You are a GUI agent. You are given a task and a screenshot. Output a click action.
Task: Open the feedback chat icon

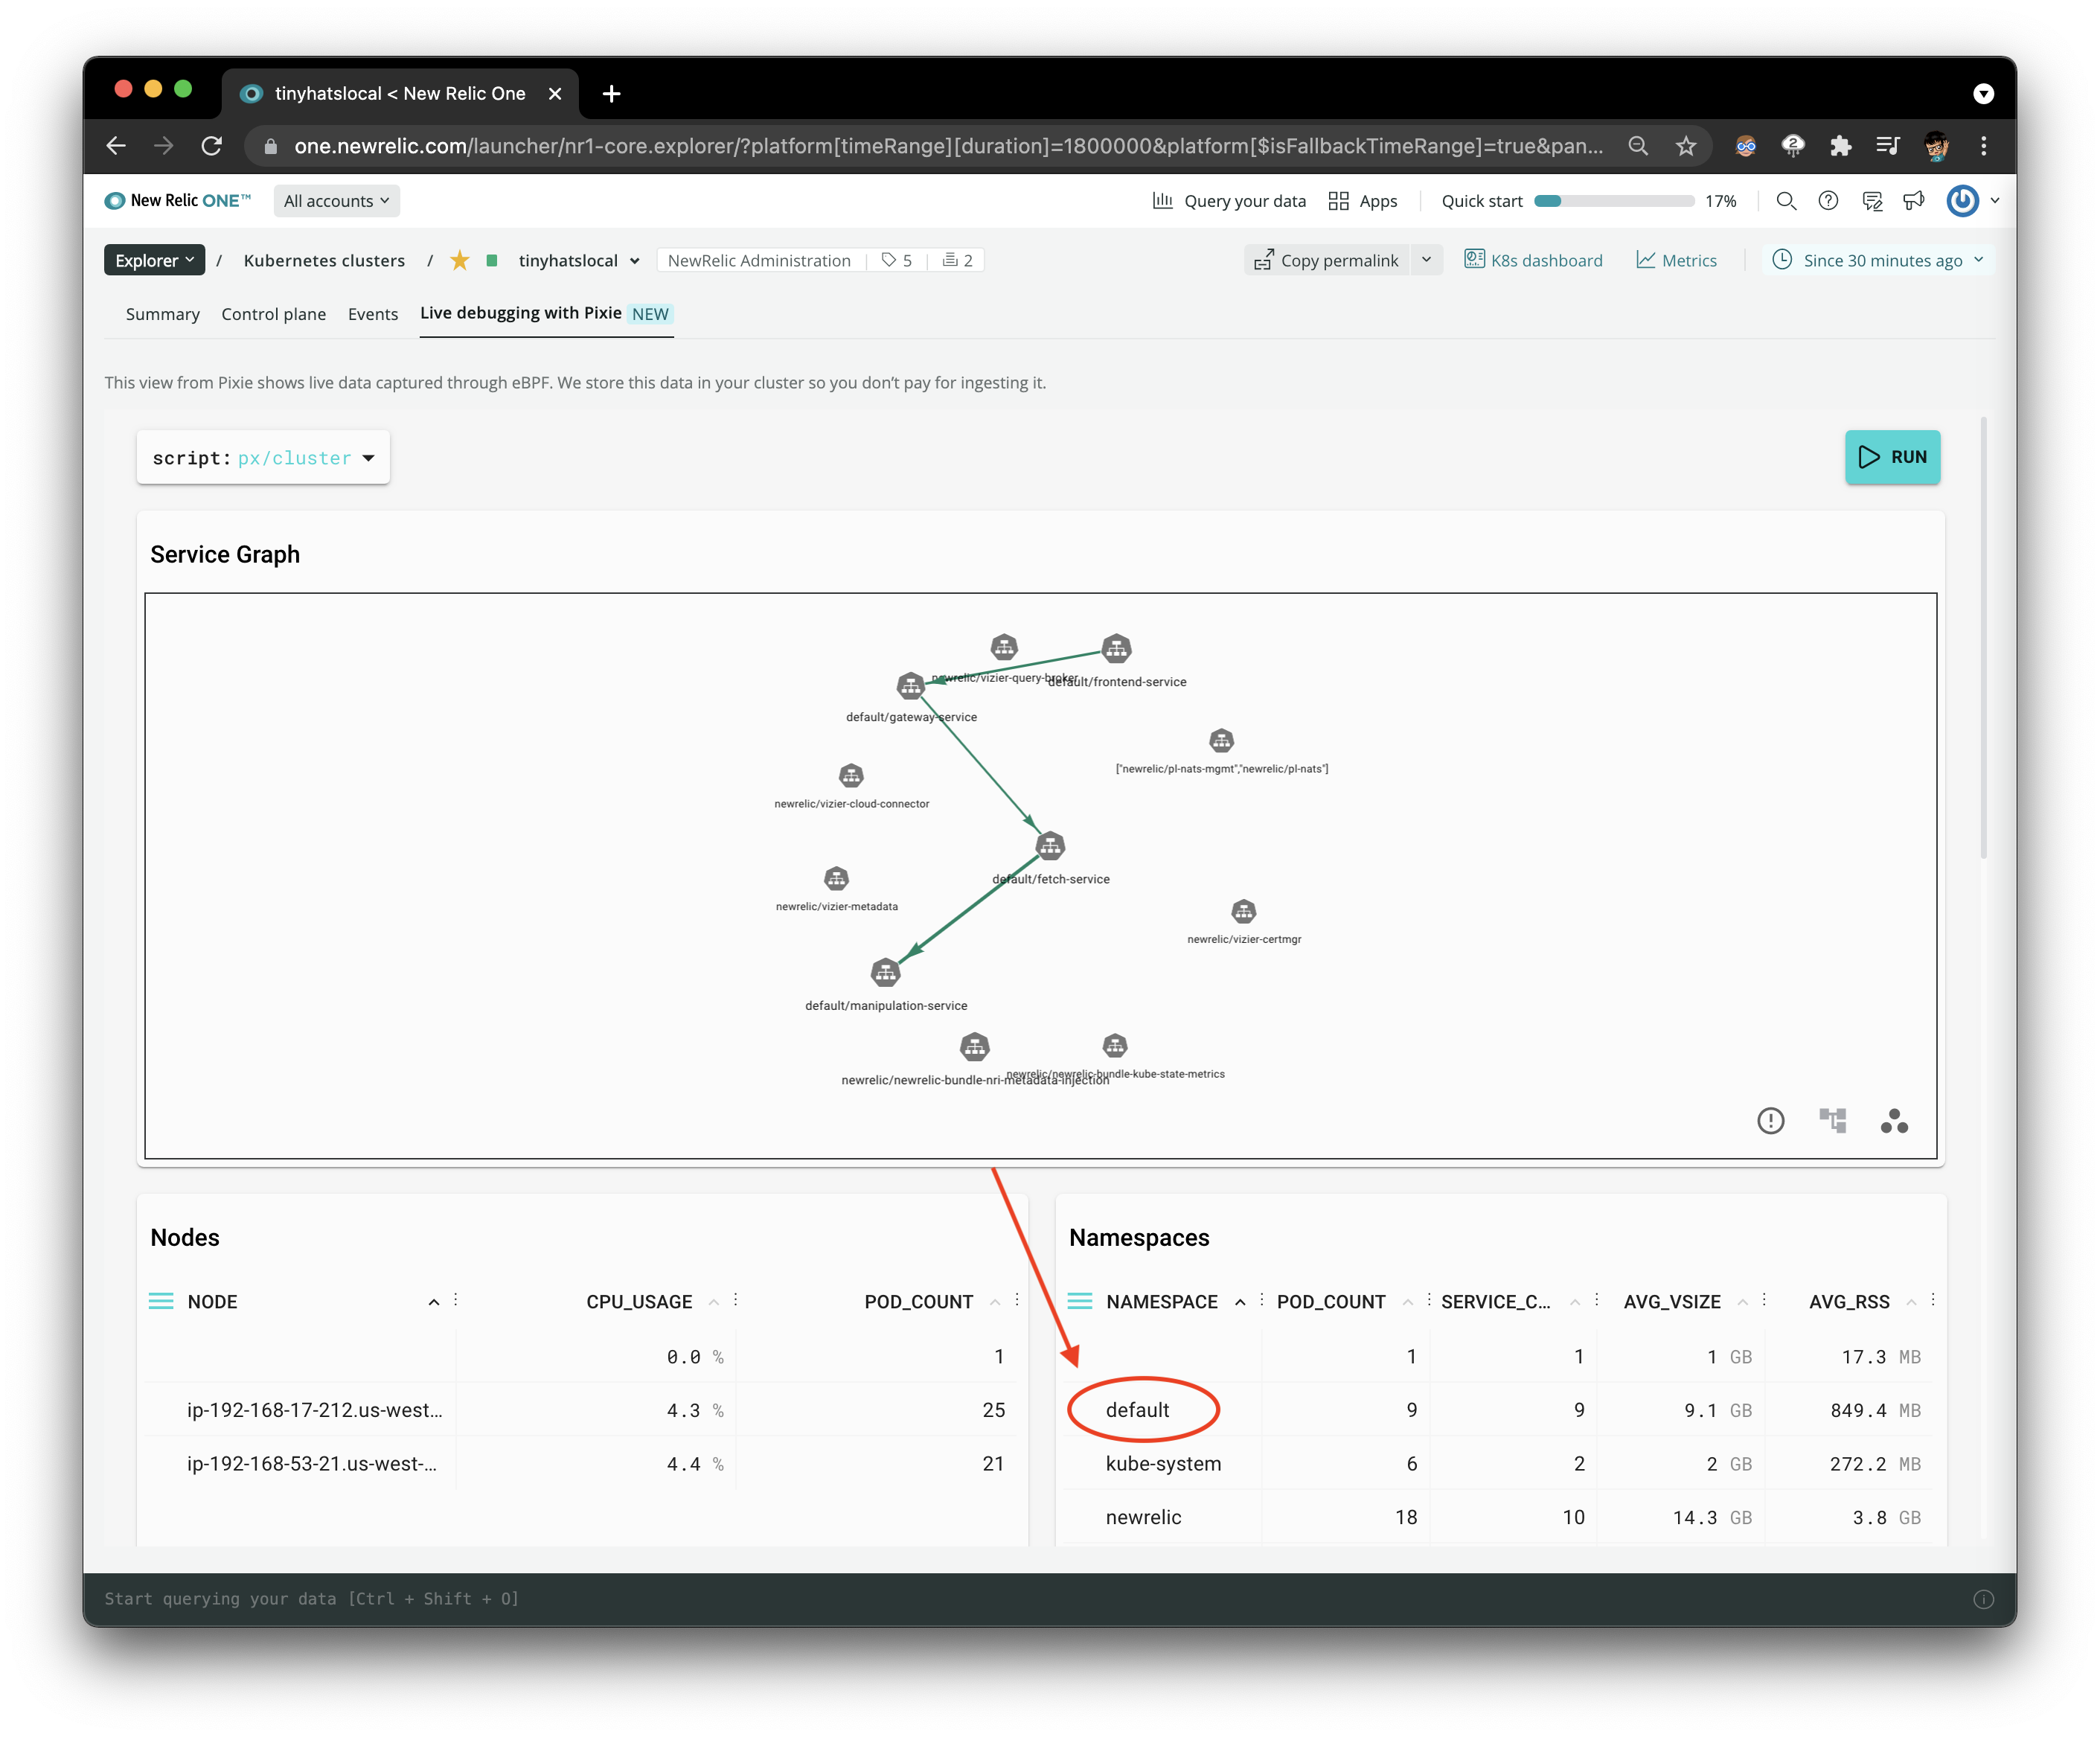click(x=1872, y=201)
